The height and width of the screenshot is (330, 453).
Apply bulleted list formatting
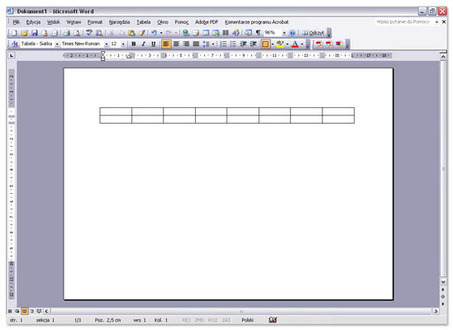pyautogui.click(x=233, y=44)
